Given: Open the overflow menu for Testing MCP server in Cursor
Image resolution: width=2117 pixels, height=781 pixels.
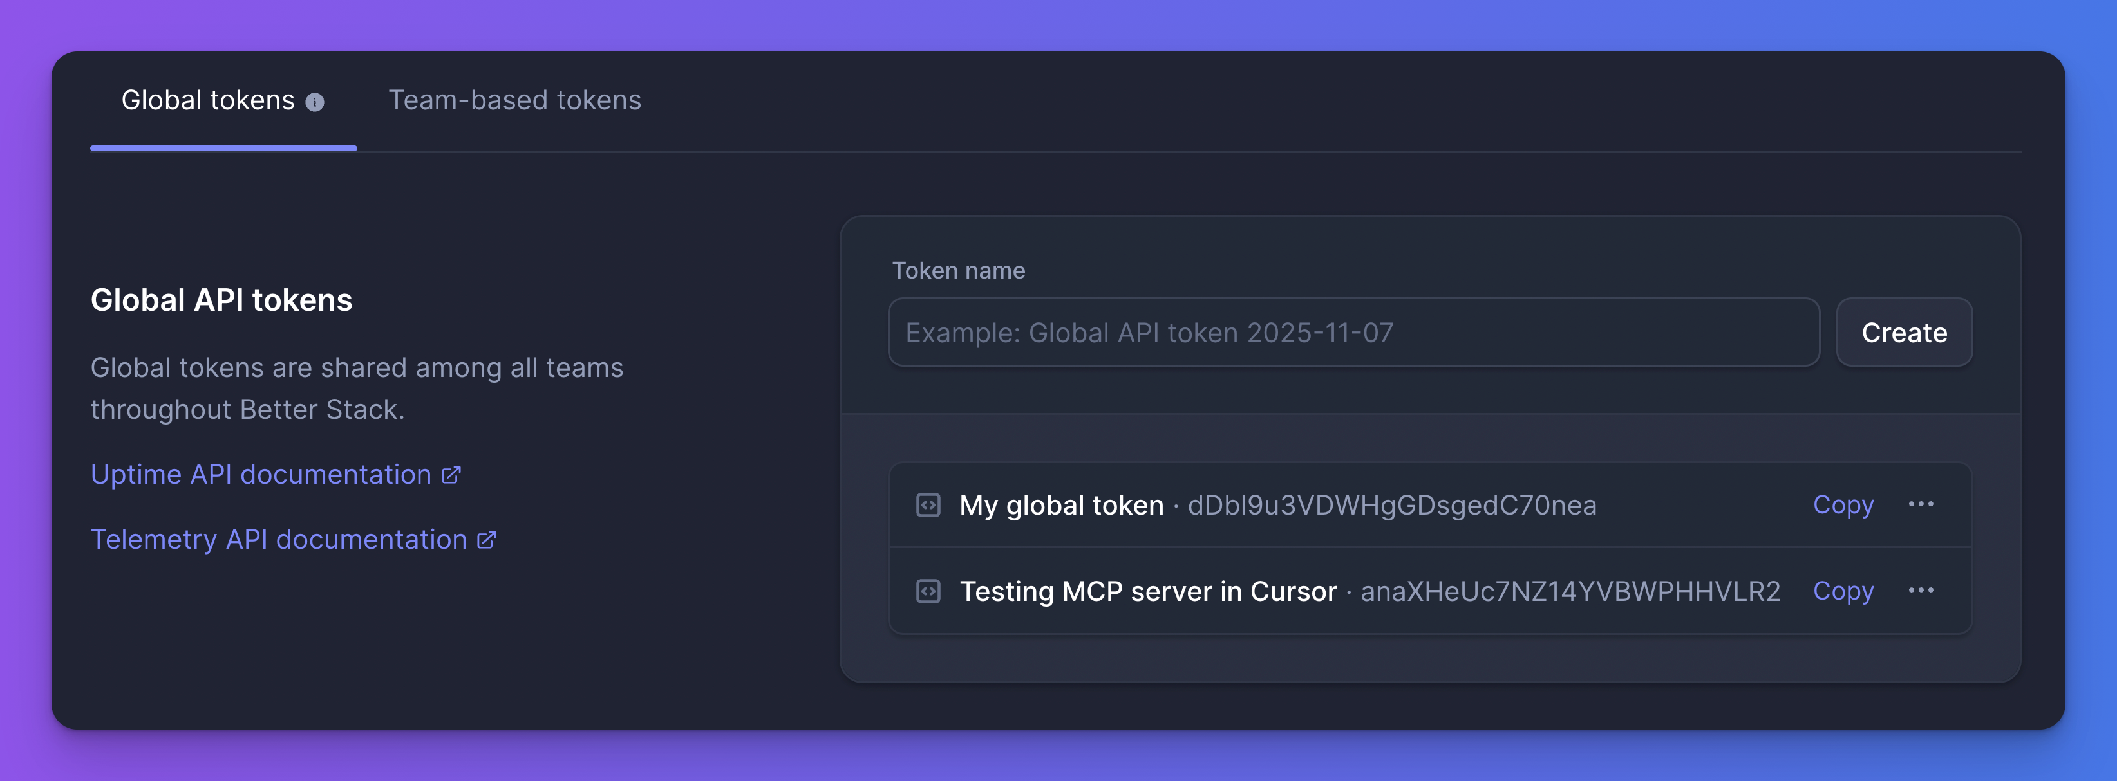Looking at the screenshot, I should tap(1921, 591).
